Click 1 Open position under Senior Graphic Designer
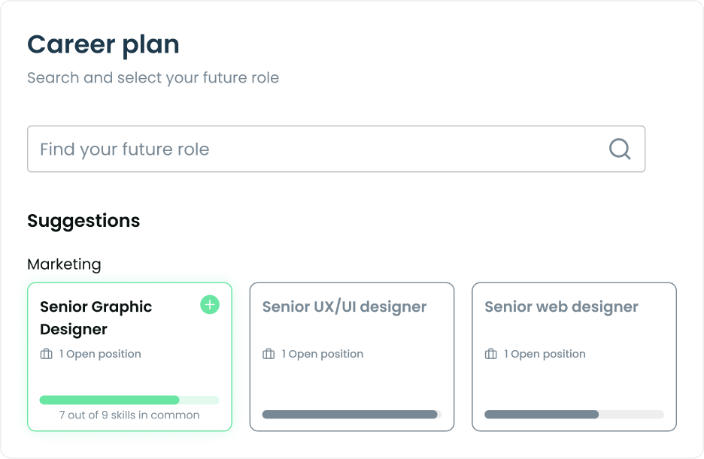 (100, 354)
